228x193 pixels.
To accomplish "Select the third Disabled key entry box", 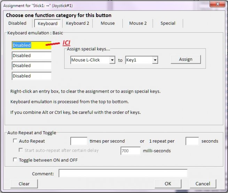I will (x=31, y=66).
